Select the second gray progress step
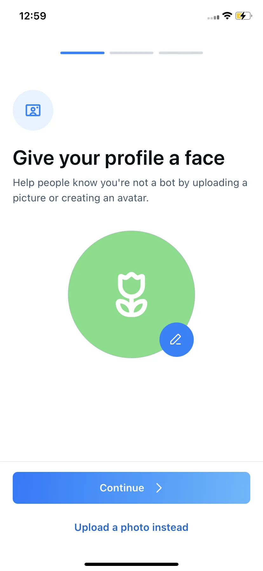The width and height of the screenshot is (263, 571). tap(131, 53)
